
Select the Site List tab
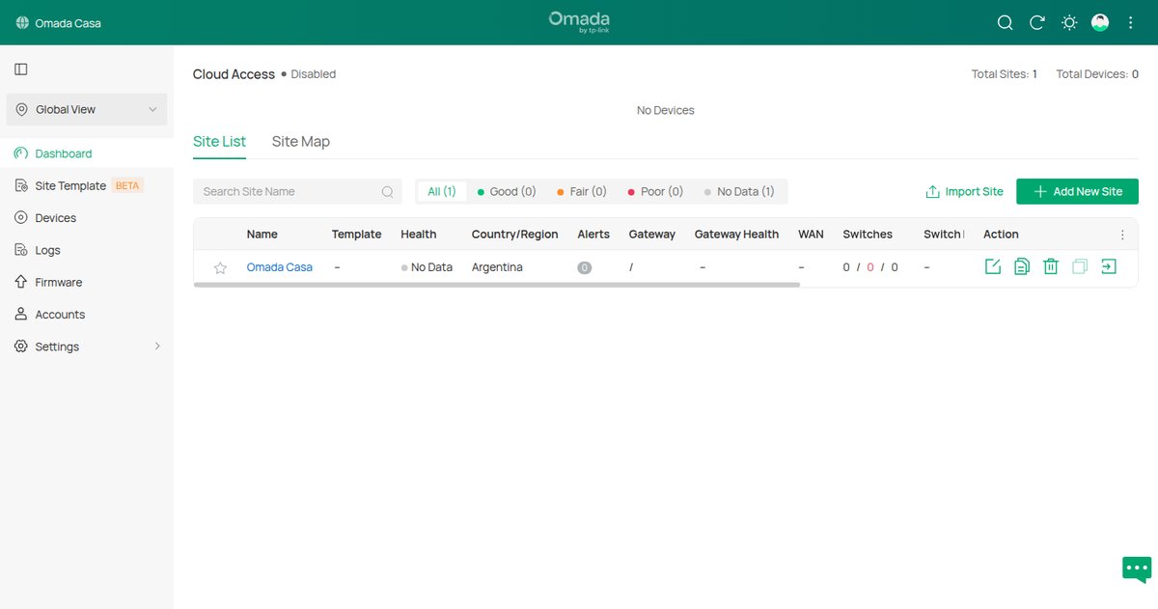(x=219, y=141)
